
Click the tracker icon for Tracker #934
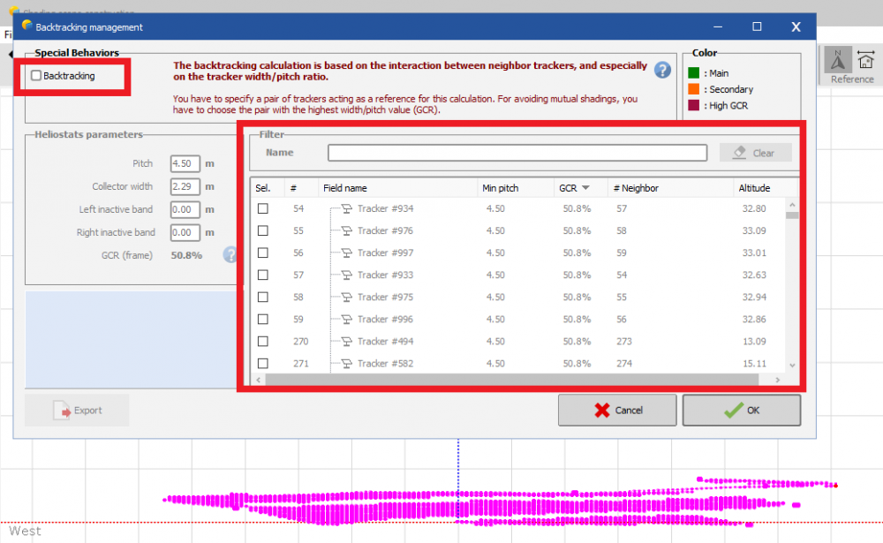click(346, 209)
